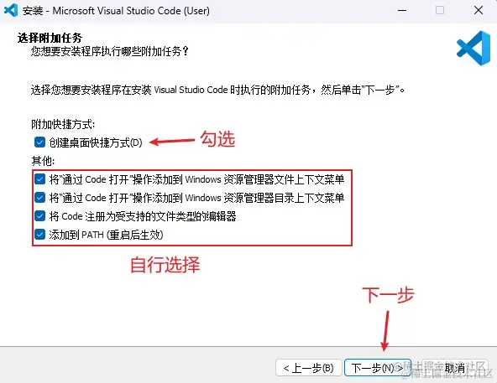Uncheck the create desktop shortcut checkbox
The height and width of the screenshot is (383, 497).
click(x=39, y=142)
